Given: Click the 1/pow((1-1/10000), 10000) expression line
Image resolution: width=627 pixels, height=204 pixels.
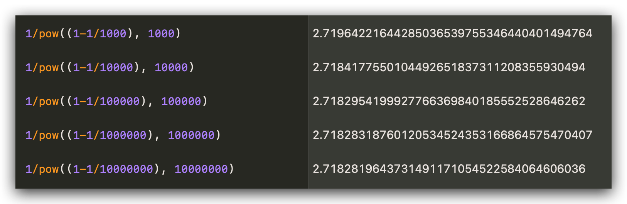Looking at the screenshot, I should click(110, 68).
